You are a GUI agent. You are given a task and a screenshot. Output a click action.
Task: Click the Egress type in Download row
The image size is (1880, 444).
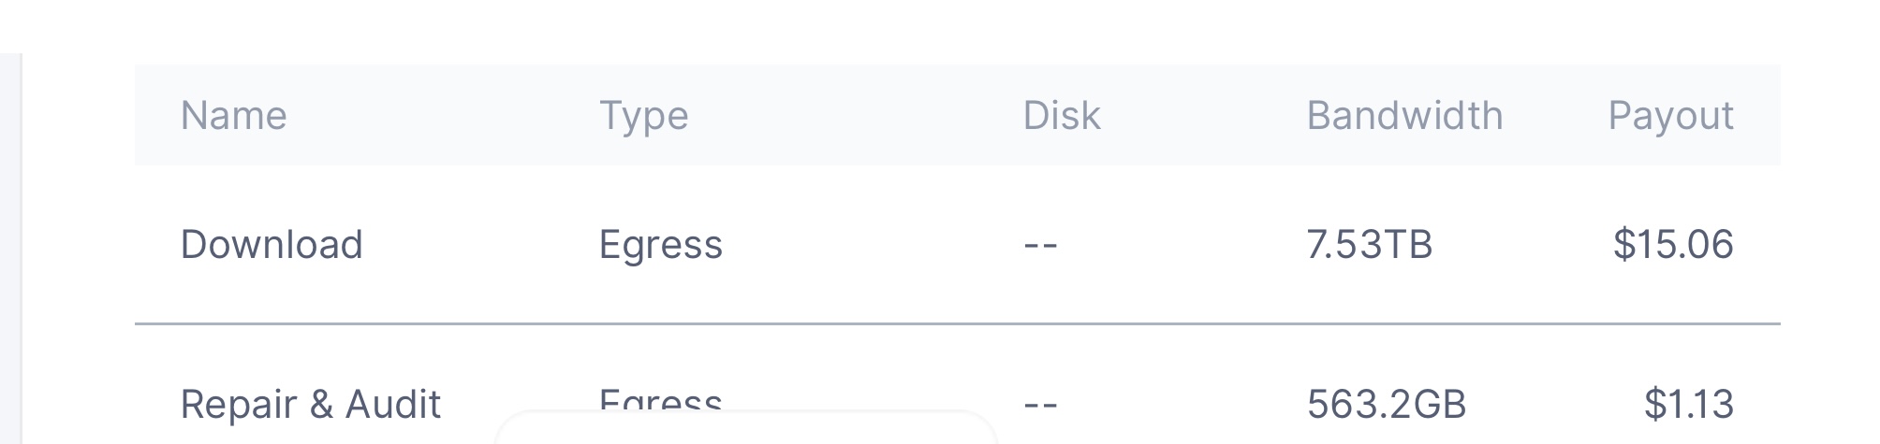(x=661, y=247)
